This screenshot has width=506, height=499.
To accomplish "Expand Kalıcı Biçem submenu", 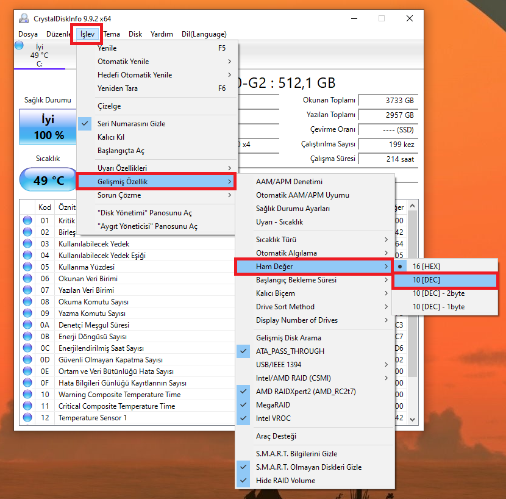I will point(315,293).
